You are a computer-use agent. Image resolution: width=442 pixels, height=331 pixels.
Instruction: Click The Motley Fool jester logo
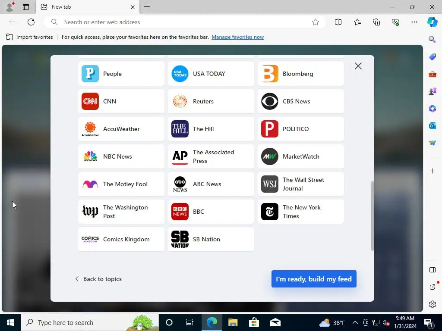[x=90, y=184]
